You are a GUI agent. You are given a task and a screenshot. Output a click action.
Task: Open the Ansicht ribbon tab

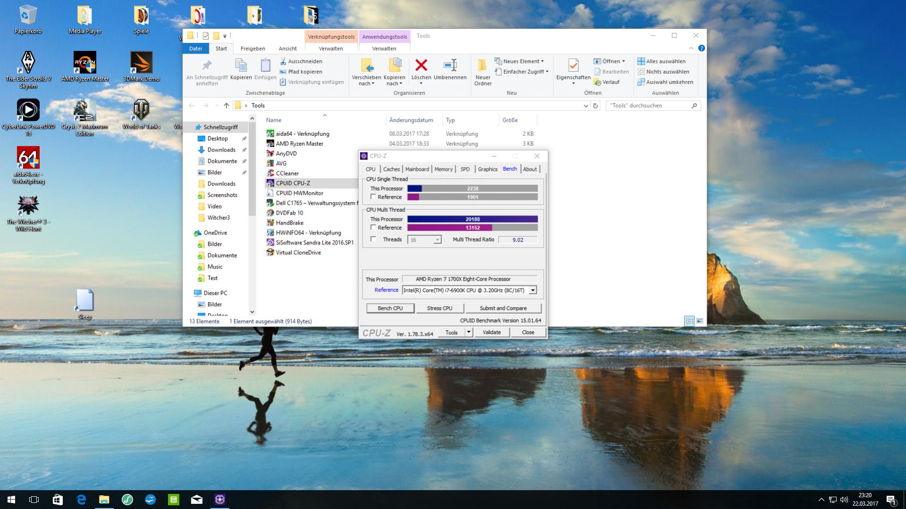[x=288, y=49]
